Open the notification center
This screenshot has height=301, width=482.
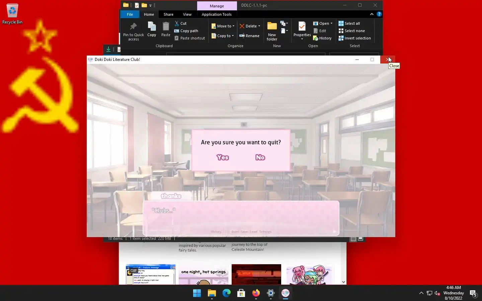473,293
